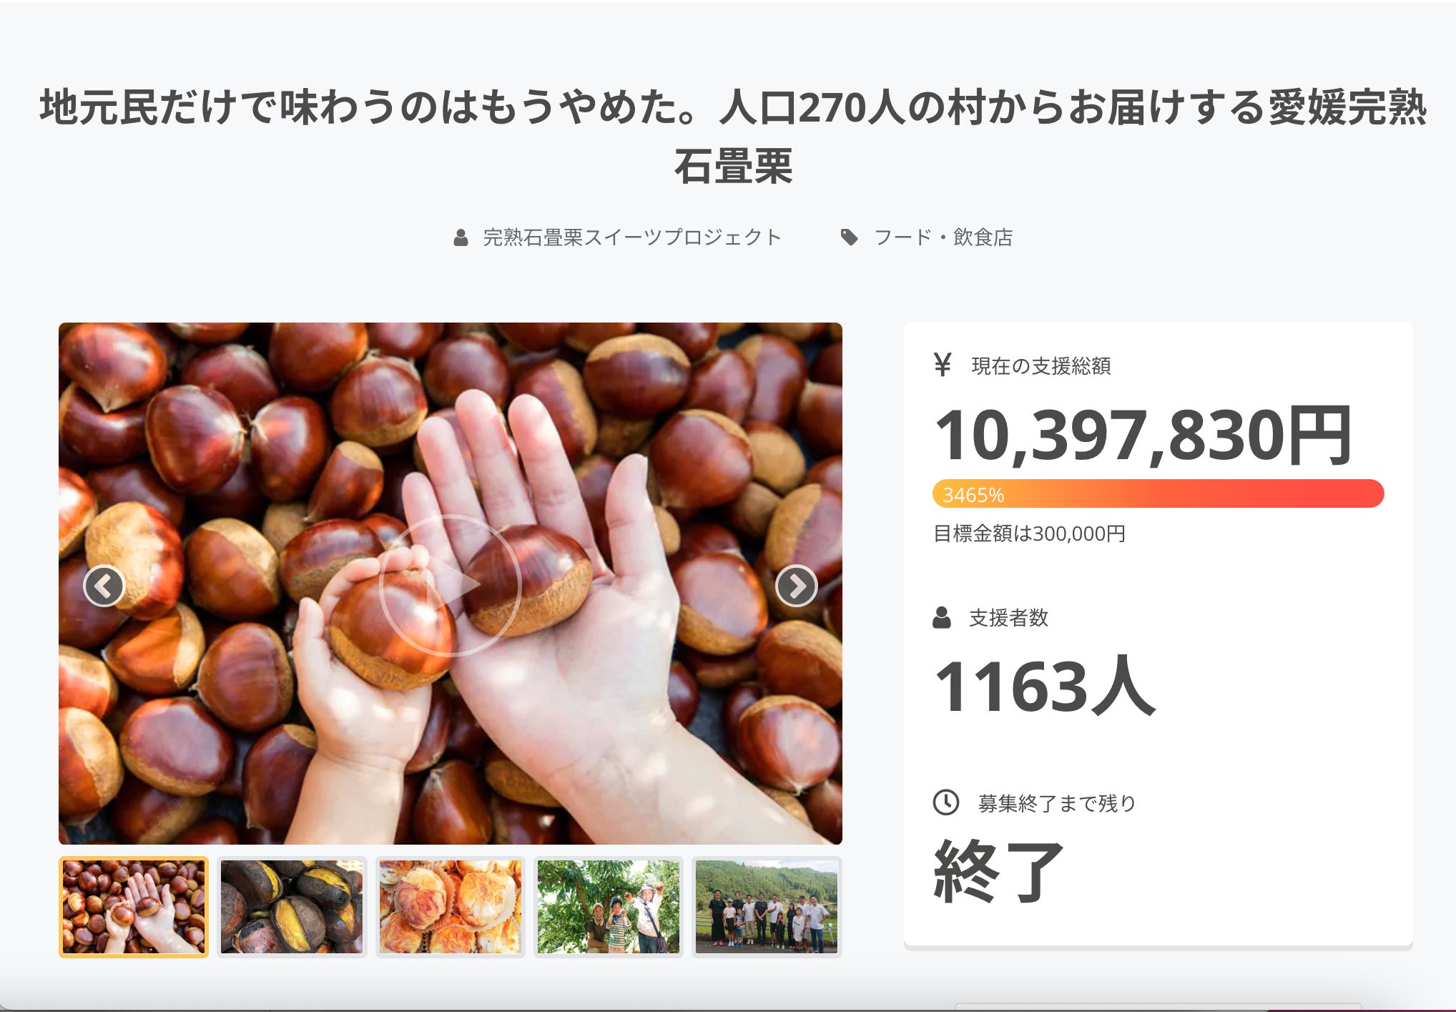Screen dimensions: 1456x1012
Task: Select the chestnut pastries thumbnail
Action: pyautogui.click(x=451, y=907)
